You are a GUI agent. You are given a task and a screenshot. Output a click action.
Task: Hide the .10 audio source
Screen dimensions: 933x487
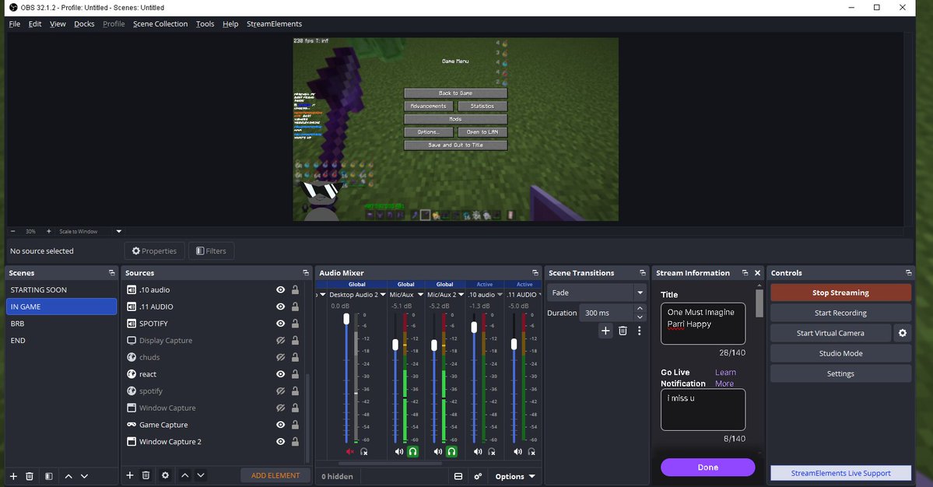click(x=280, y=289)
